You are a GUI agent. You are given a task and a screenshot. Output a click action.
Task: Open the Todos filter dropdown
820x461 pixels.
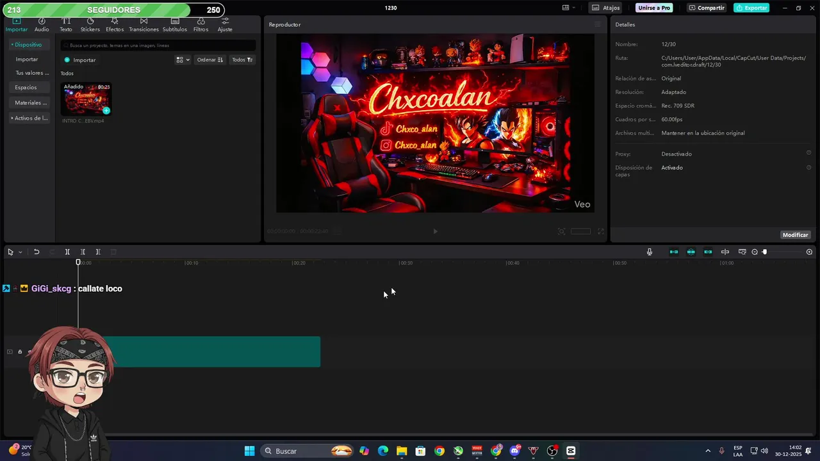click(242, 60)
